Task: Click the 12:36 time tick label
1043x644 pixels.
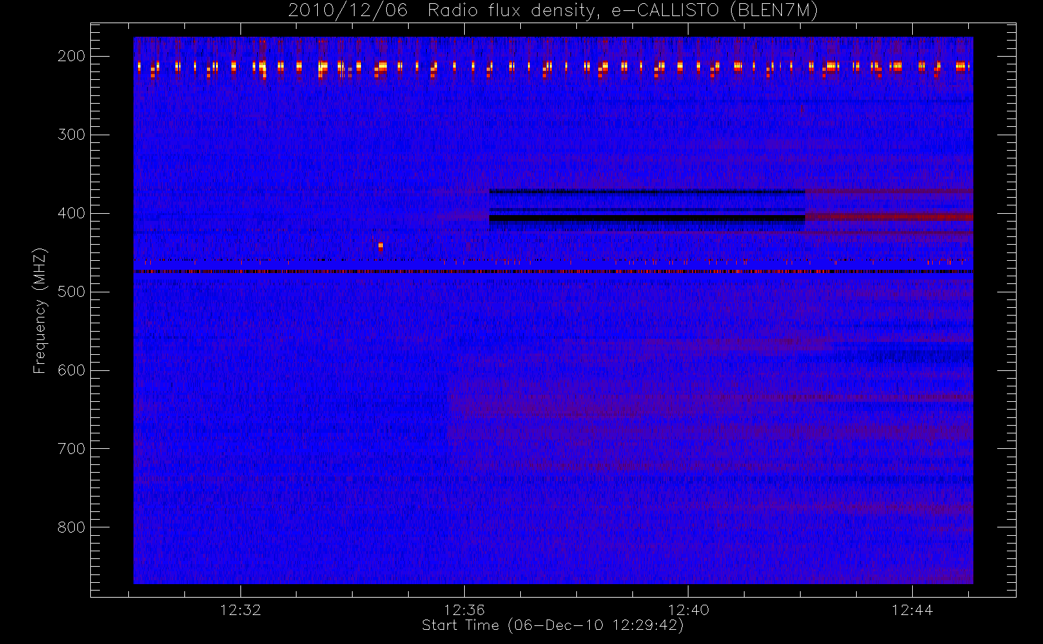Action: [464, 610]
